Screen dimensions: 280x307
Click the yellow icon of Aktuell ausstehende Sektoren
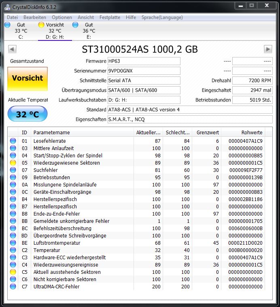(x=13, y=272)
